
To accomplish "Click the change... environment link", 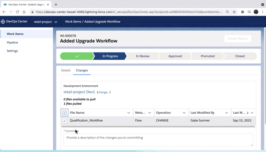I will [x=104, y=92].
